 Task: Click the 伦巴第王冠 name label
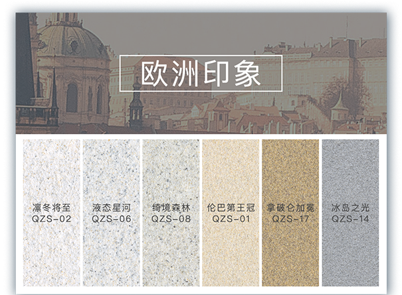coord(231,207)
